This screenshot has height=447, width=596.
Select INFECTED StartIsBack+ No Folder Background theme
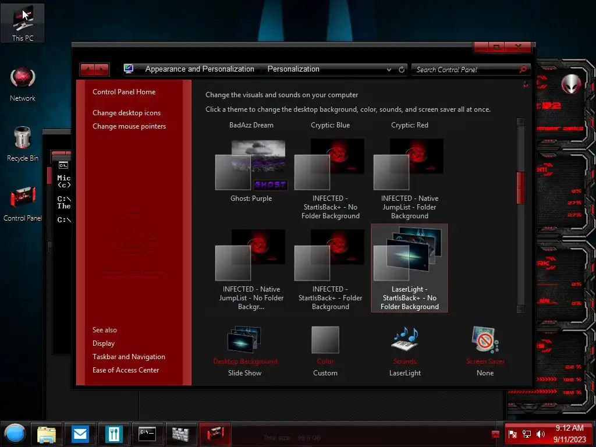tap(331, 179)
